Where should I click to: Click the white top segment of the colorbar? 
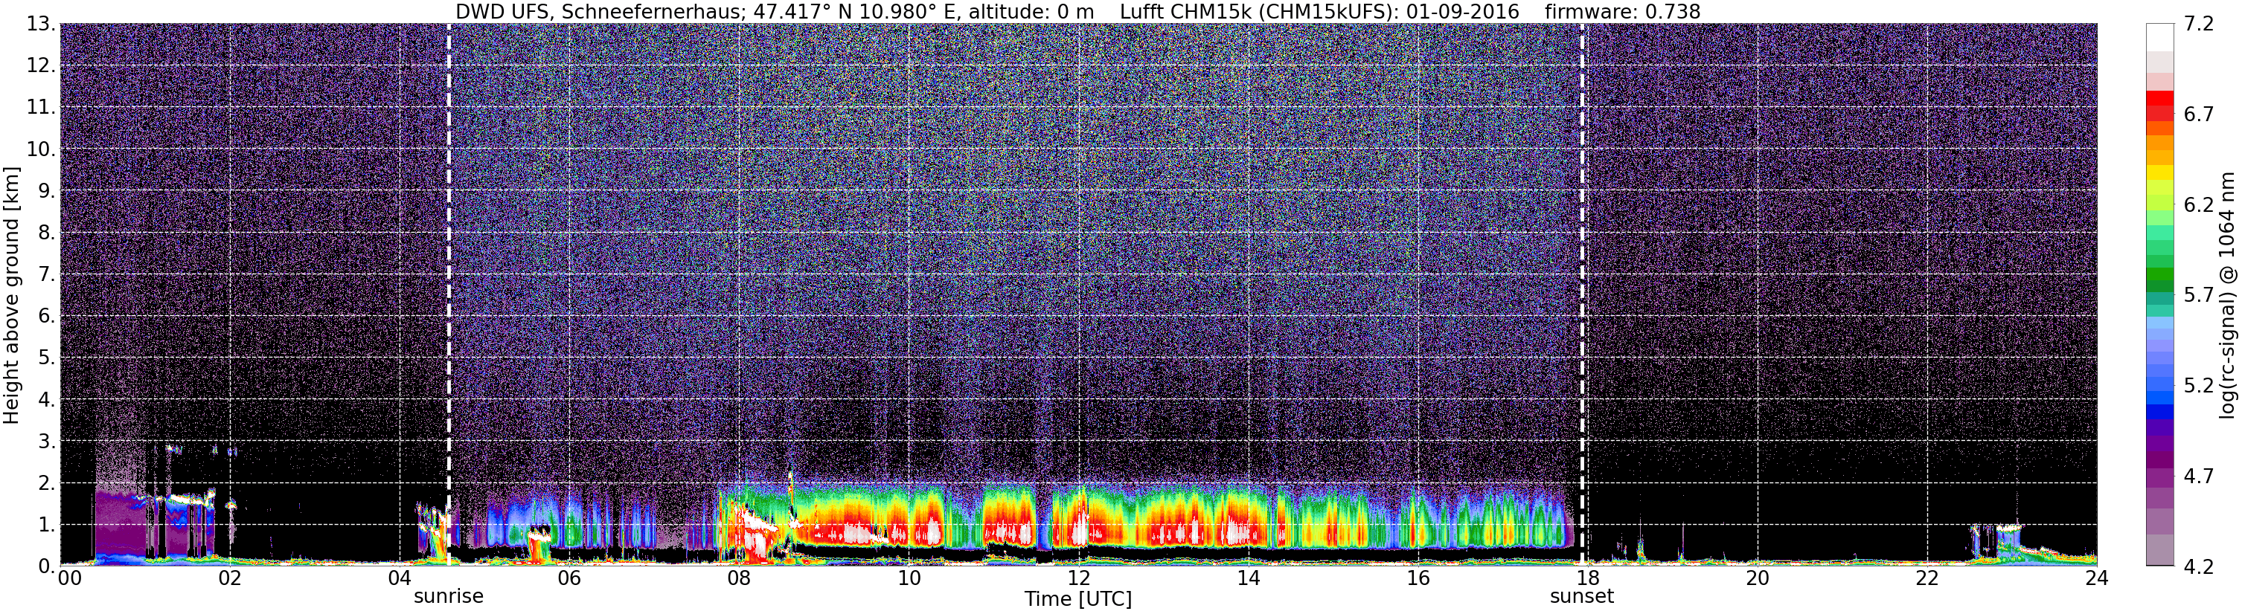coord(2160,37)
